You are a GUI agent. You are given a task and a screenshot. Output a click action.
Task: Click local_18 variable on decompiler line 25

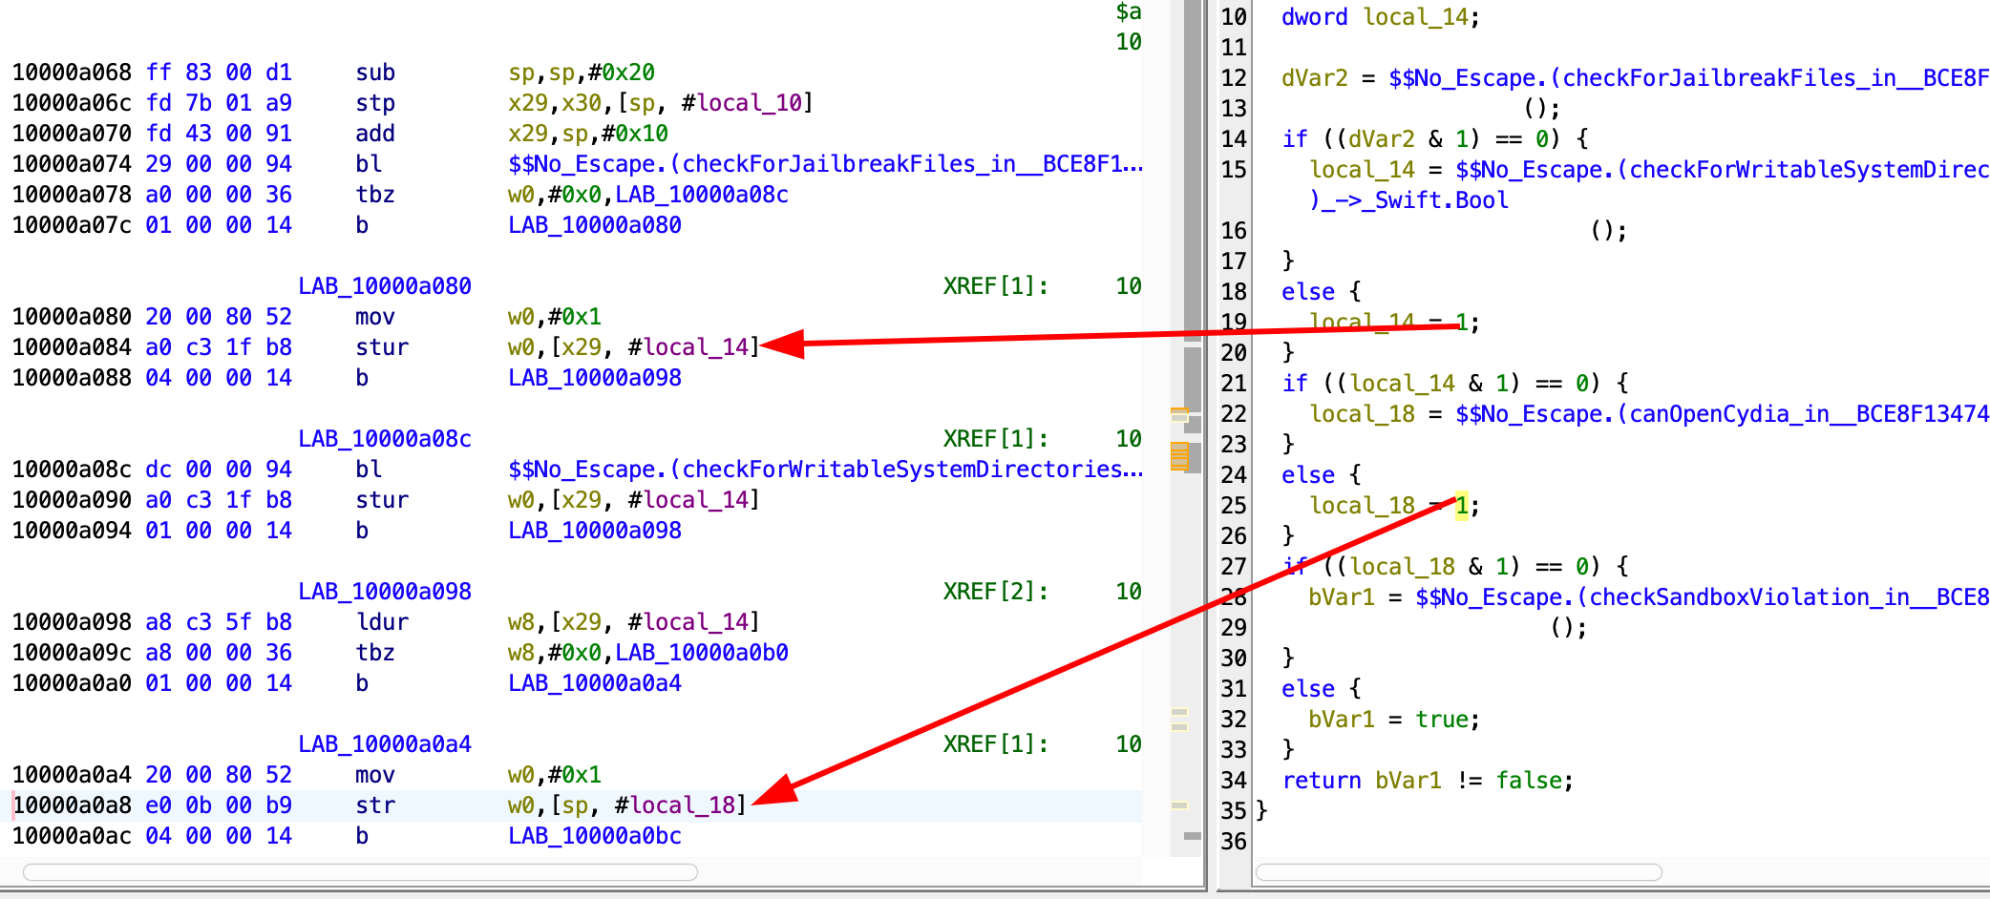(1362, 506)
